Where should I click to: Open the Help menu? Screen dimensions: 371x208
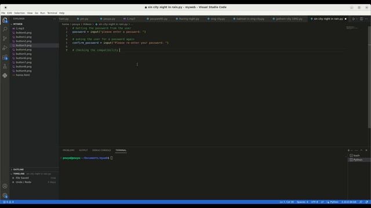click(x=62, y=13)
